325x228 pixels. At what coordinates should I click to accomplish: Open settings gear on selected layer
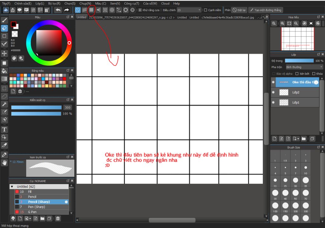315,82
